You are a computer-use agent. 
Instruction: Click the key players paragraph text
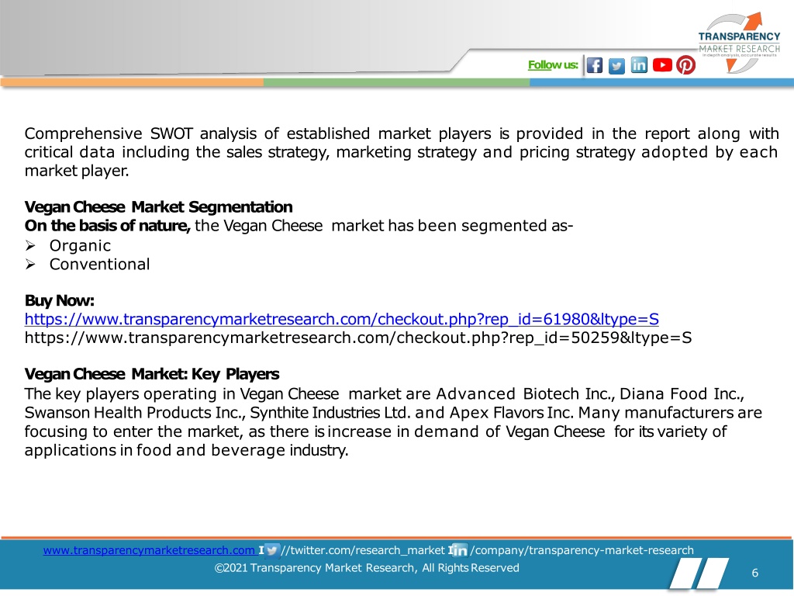[393, 421]
